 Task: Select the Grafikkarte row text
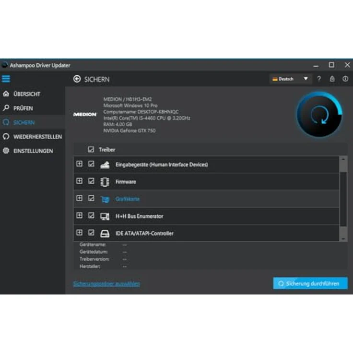click(x=128, y=199)
